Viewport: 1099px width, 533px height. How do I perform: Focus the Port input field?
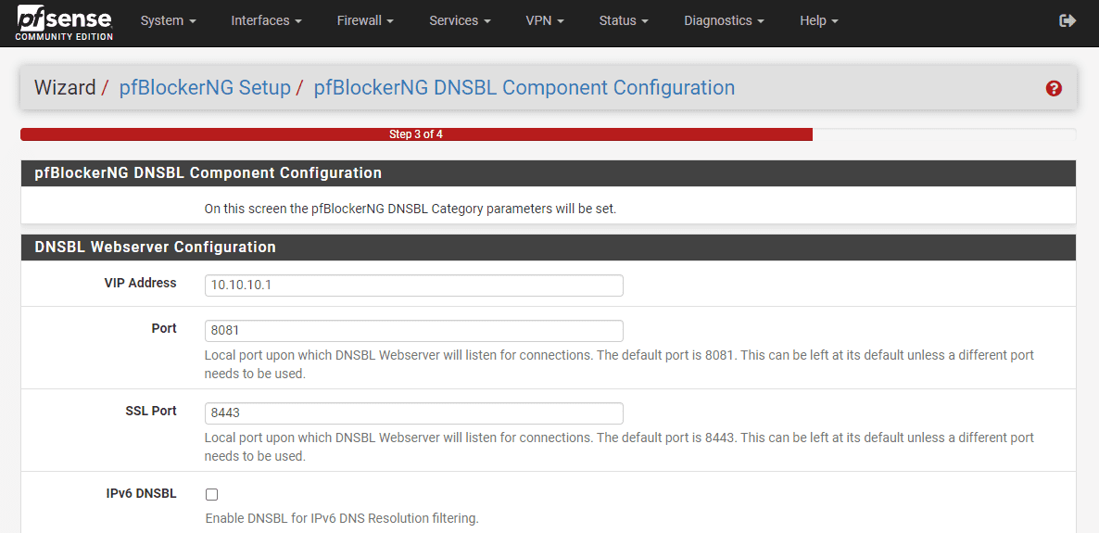[x=413, y=330]
